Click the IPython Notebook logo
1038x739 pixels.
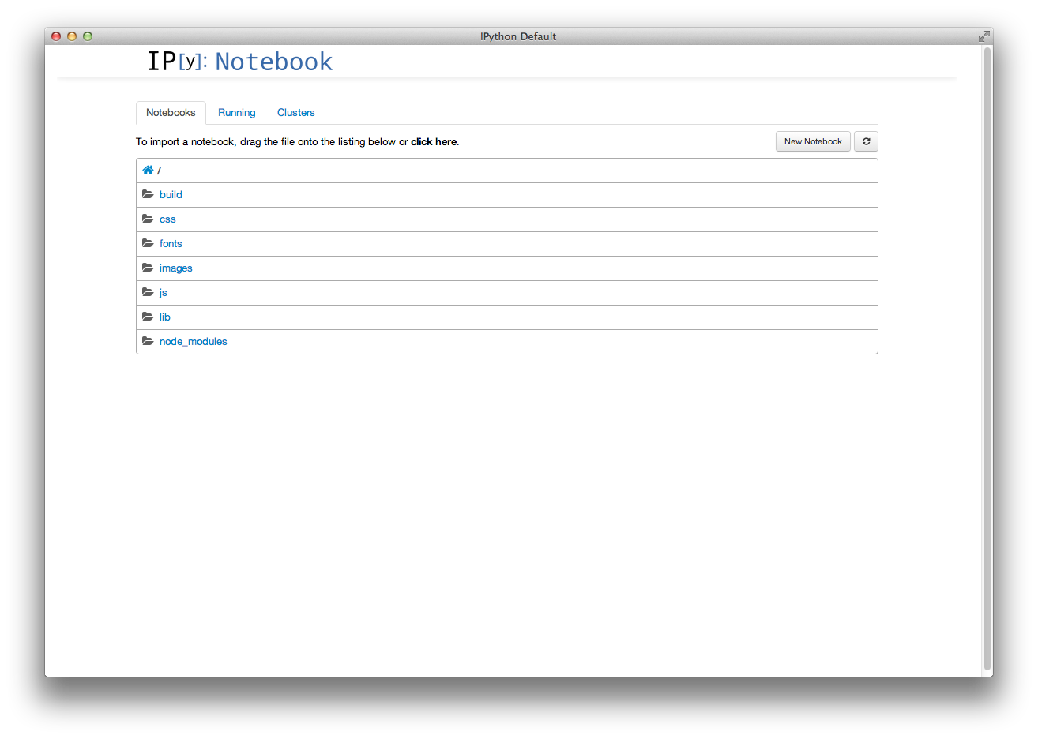[240, 61]
